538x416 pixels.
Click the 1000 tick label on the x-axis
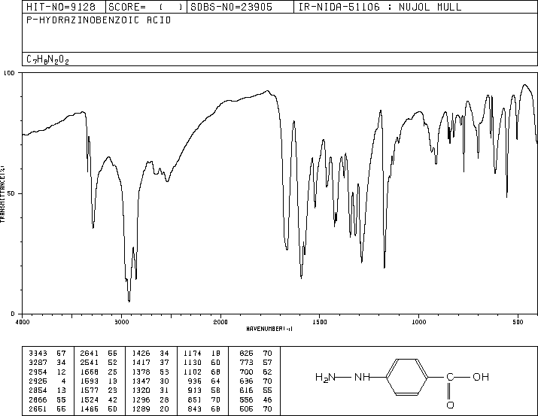pos(419,322)
